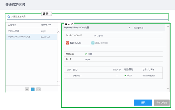Screen dimensions: 175x110
Task: Click the 有効/無効 column header
Action: pyautogui.click(x=129, y=70)
